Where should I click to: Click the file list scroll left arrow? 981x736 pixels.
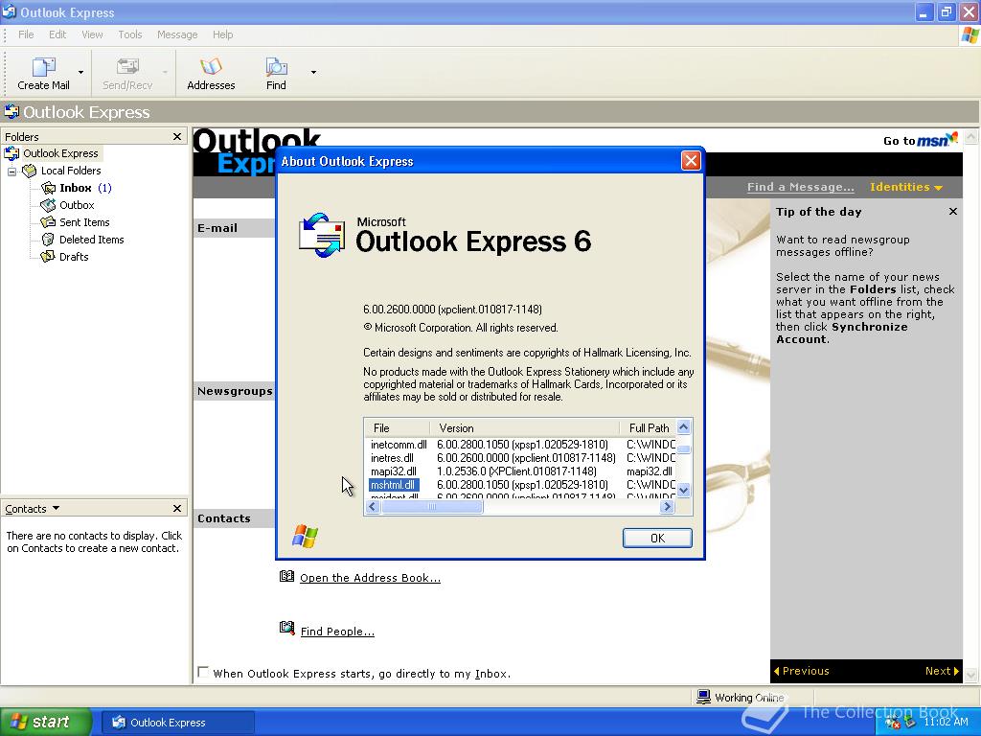pyautogui.click(x=373, y=506)
